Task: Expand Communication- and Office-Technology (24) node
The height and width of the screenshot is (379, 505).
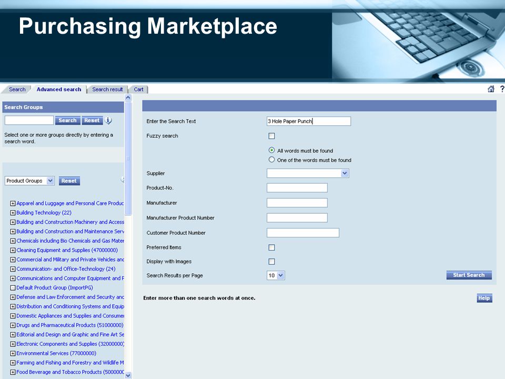Action: coord(13,269)
